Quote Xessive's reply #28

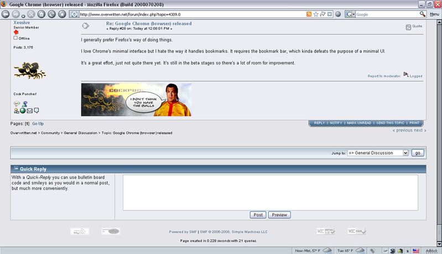click(x=414, y=27)
